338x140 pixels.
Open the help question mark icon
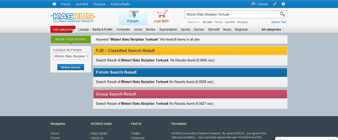[x=283, y=4]
